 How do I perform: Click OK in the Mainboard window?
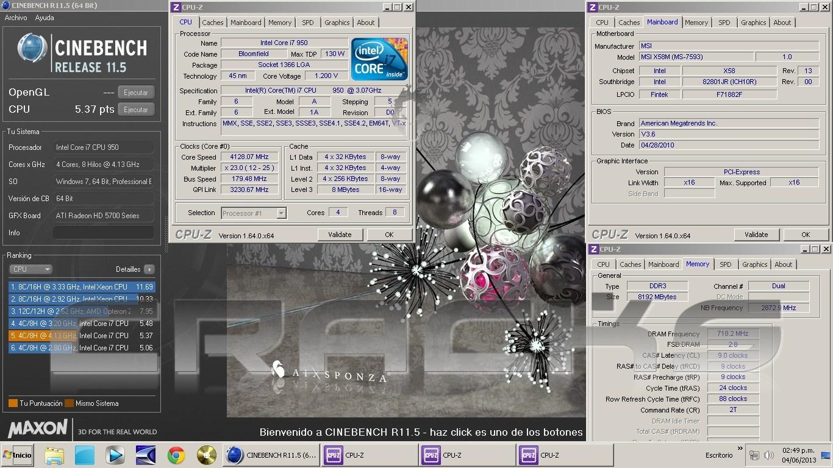pyautogui.click(x=806, y=235)
